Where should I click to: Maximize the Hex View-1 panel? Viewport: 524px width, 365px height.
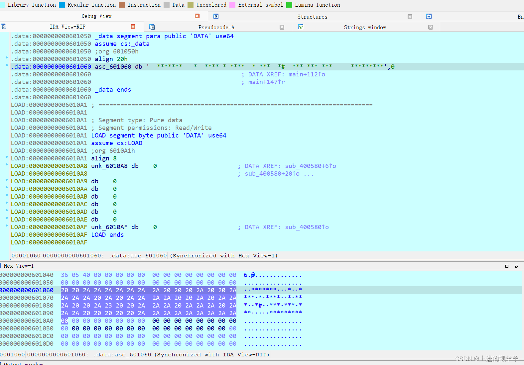click(x=507, y=266)
